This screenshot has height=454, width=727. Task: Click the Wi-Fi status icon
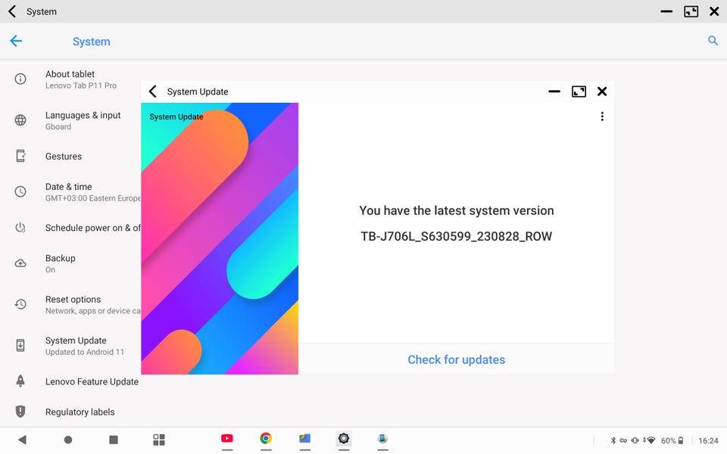651,440
